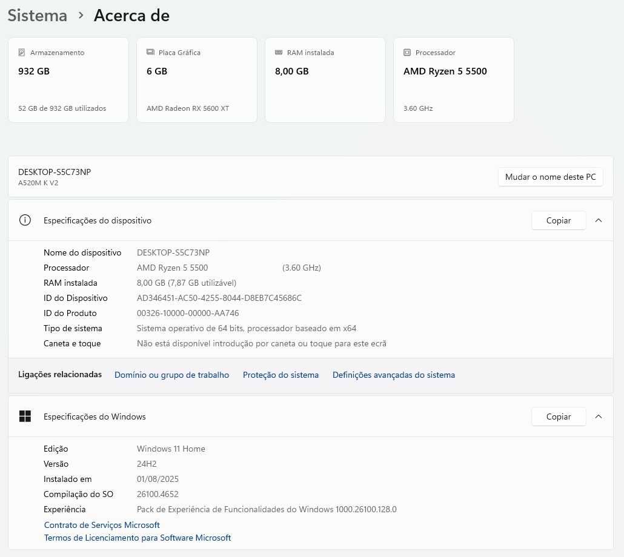Click the Compilação do SO value 26100.4652

pyautogui.click(x=158, y=494)
